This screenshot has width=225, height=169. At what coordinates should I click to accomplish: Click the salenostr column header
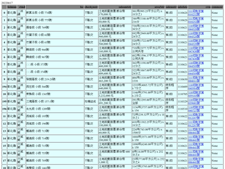171,7
